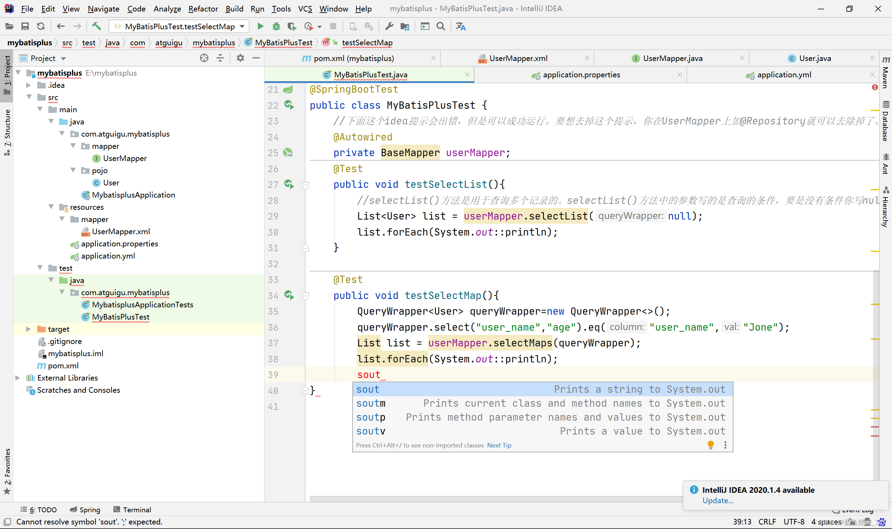The width and height of the screenshot is (892, 529).
Task: Click the lightbulb in the completion popup
Action: click(x=710, y=445)
